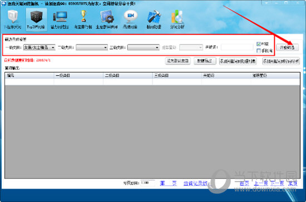Click the 设为默认类目 button

178,61
